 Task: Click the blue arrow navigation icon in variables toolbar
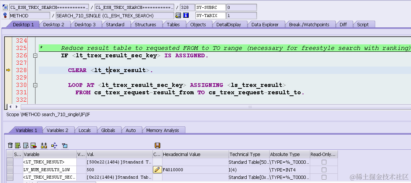(x=54, y=145)
